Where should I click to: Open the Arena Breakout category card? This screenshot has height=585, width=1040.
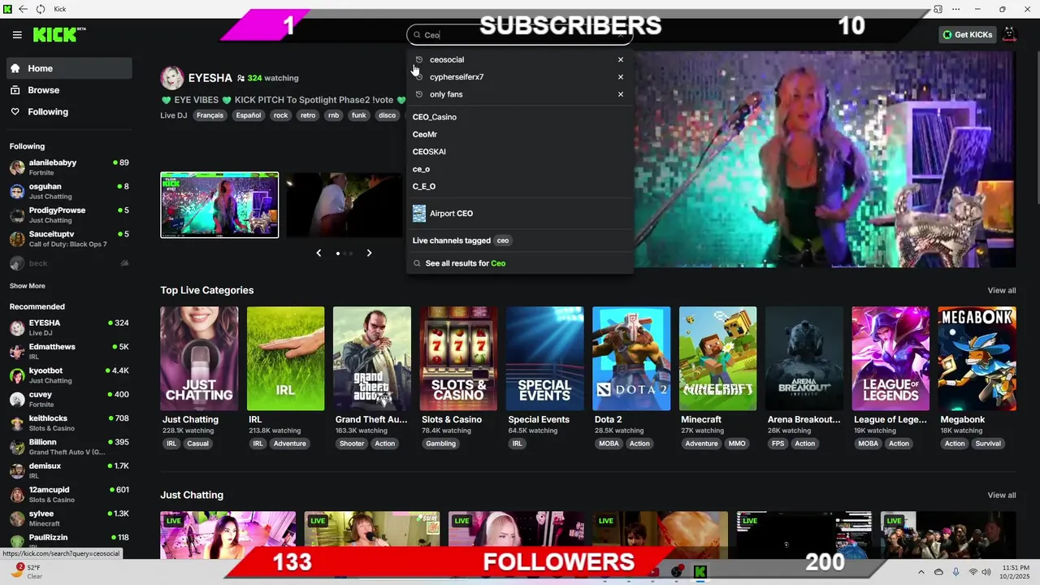(804, 358)
